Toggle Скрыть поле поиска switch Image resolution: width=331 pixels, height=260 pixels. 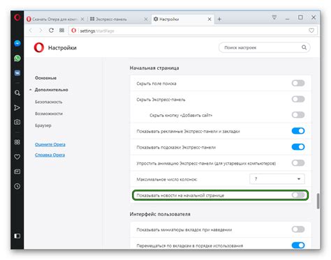click(298, 83)
